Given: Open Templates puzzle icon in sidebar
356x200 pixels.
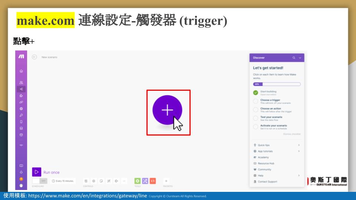Looking at the screenshot, I should click(21, 96).
